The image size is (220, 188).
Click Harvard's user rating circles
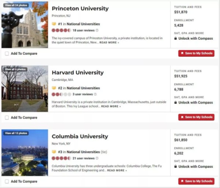click(61, 94)
